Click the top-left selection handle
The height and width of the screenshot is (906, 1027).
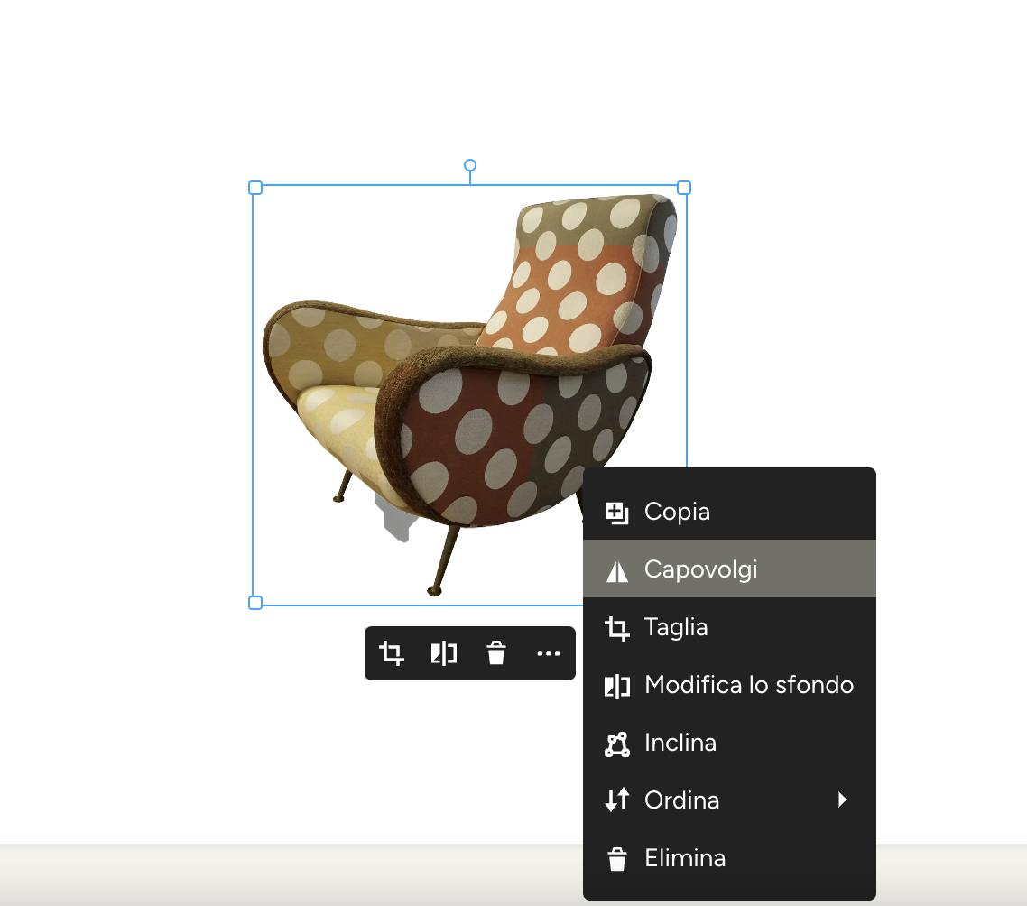pyautogui.click(x=255, y=188)
